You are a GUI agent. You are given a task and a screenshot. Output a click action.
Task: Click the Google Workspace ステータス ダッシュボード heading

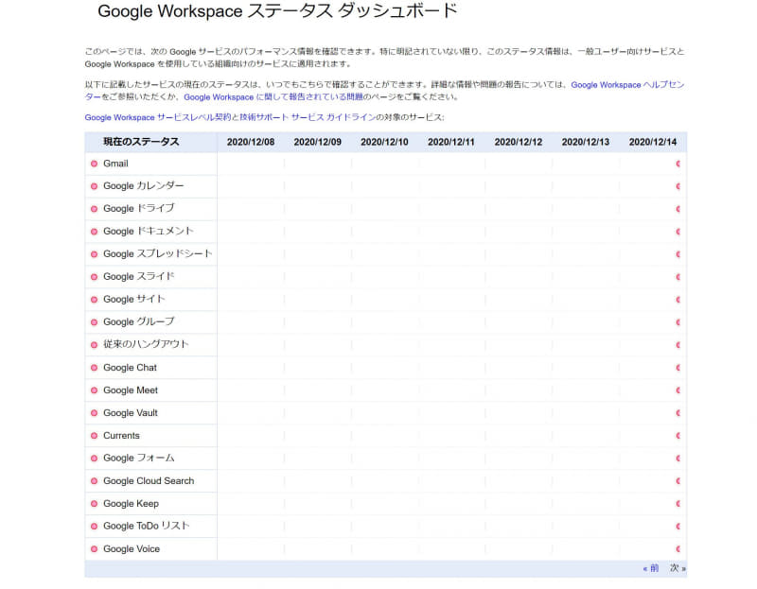pyautogui.click(x=277, y=10)
